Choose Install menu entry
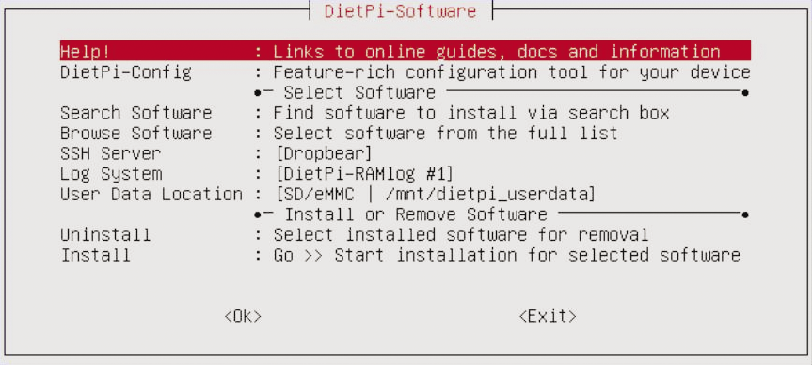The width and height of the screenshot is (812, 365). click(x=400, y=255)
